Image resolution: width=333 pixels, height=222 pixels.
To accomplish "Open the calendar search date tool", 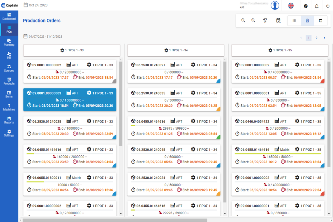I will 278,20.
